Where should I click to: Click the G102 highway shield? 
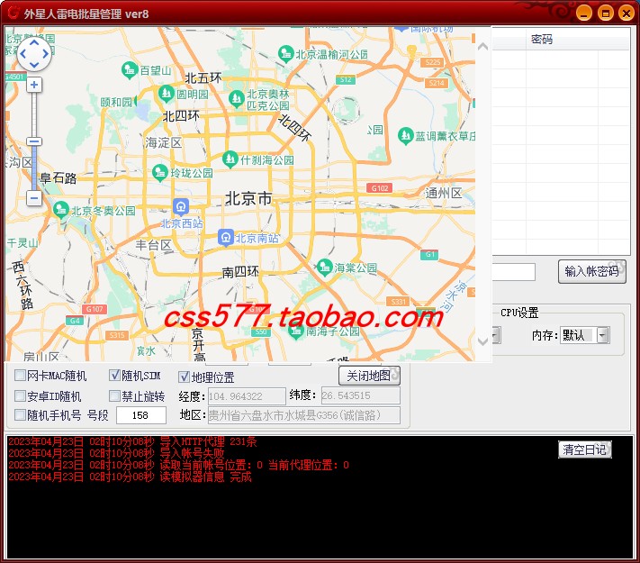click(380, 188)
